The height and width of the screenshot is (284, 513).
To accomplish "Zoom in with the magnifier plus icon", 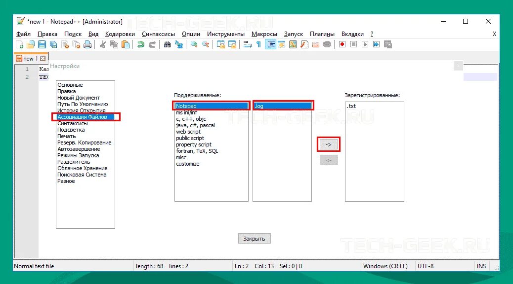I will pos(194,44).
